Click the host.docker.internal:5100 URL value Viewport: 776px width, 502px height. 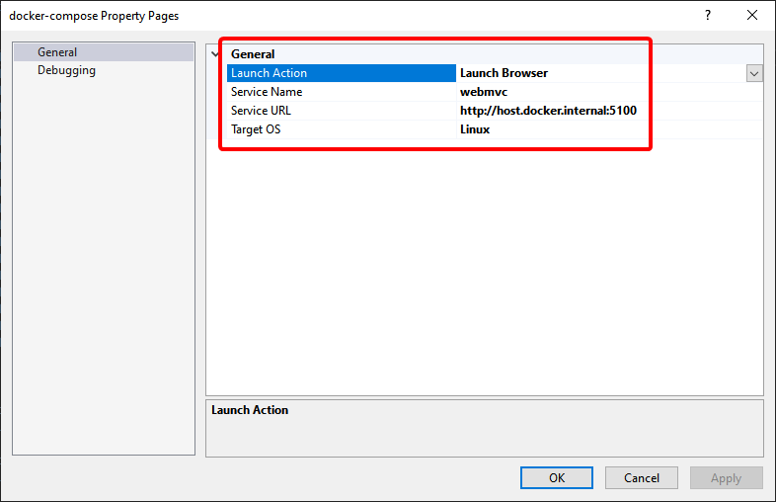[548, 111]
